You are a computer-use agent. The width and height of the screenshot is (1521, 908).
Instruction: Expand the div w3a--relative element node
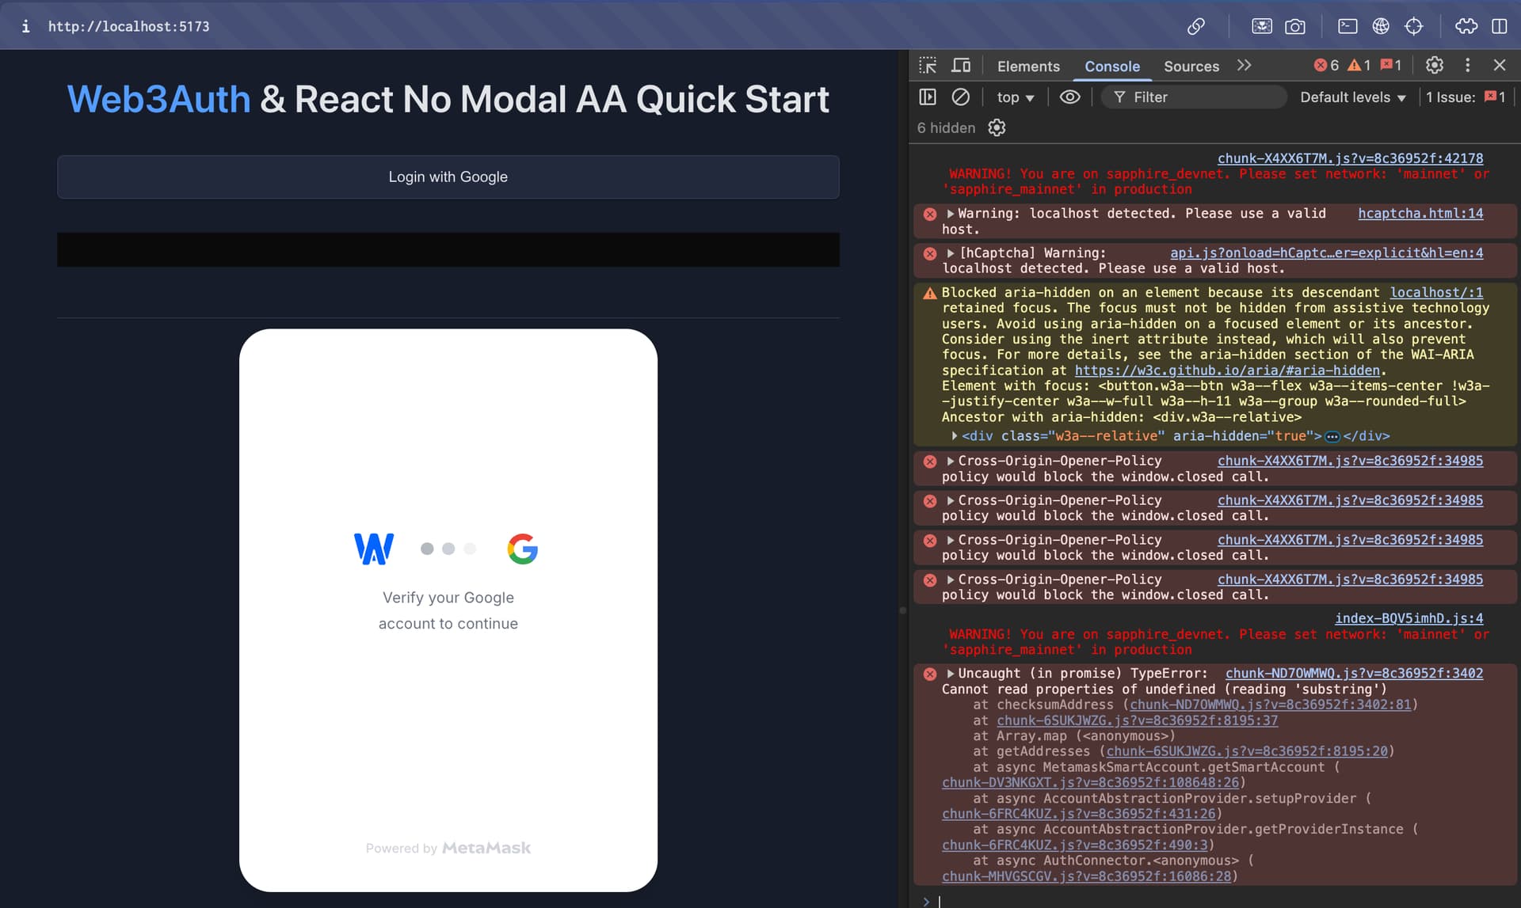[955, 436]
